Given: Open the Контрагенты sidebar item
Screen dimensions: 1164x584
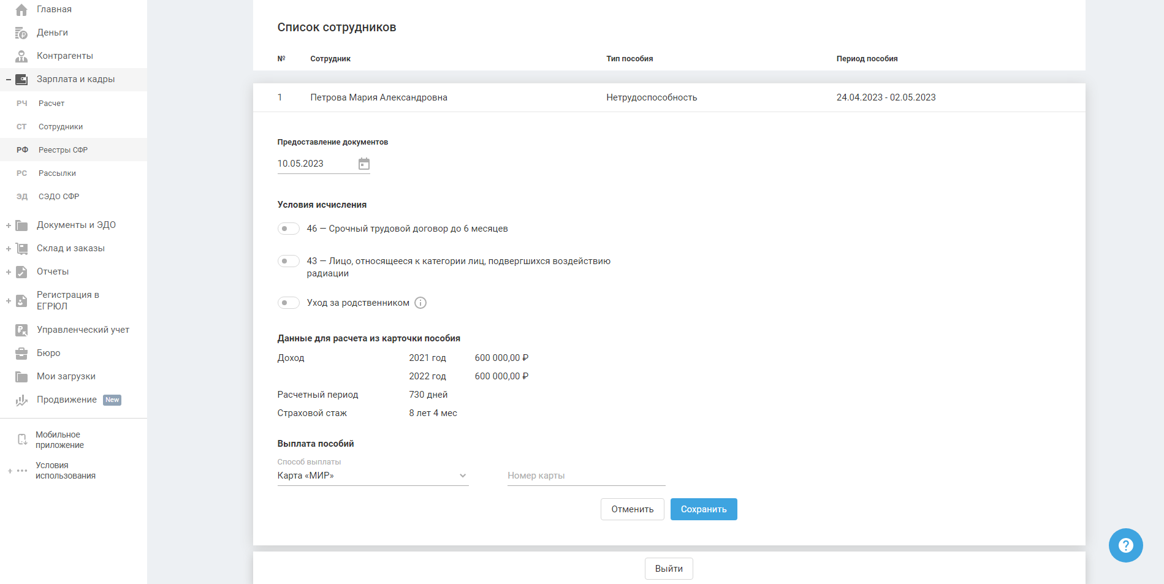Looking at the screenshot, I should pos(65,56).
